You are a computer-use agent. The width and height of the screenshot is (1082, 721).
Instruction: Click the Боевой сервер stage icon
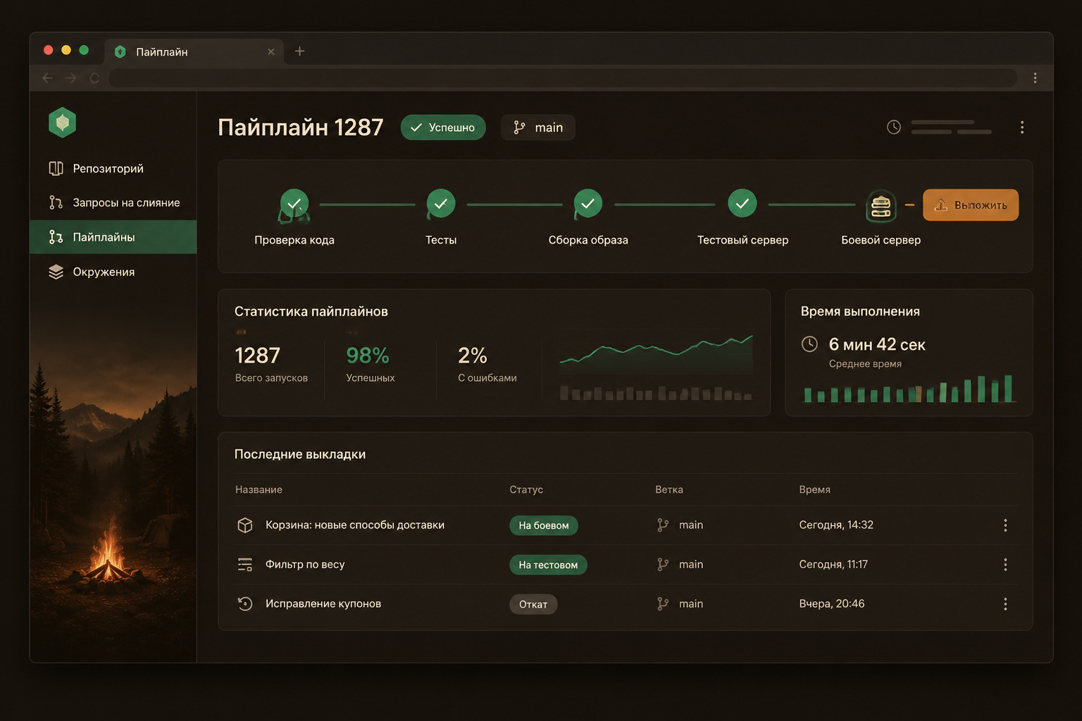click(881, 206)
